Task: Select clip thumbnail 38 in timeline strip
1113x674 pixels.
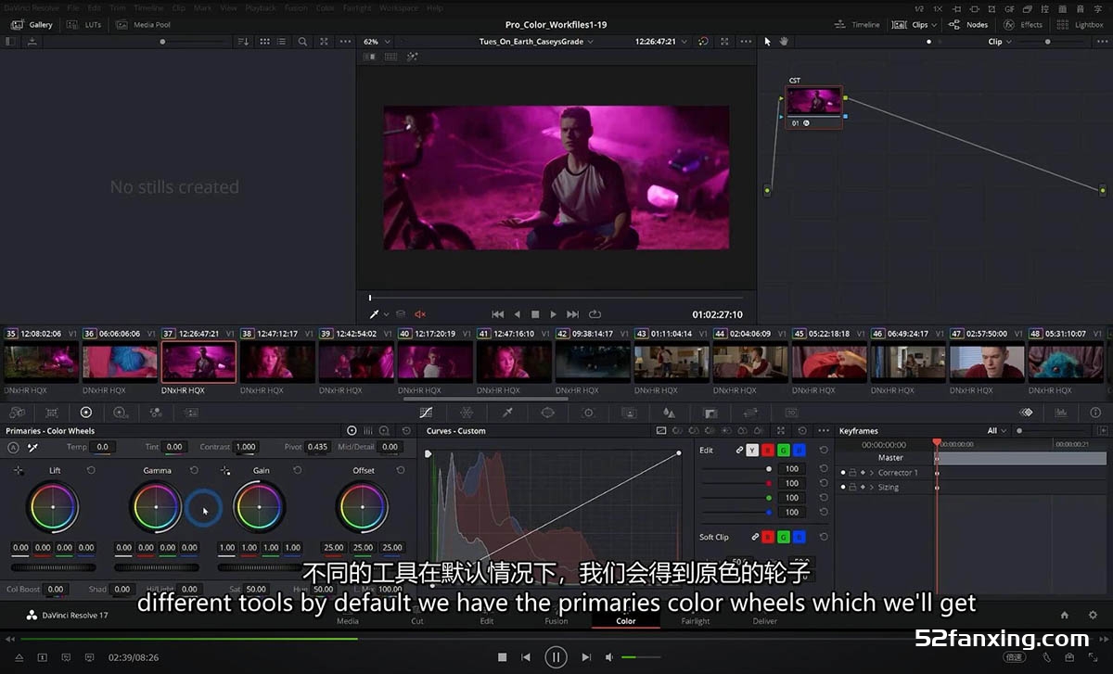Action: [x=278, y=362]
